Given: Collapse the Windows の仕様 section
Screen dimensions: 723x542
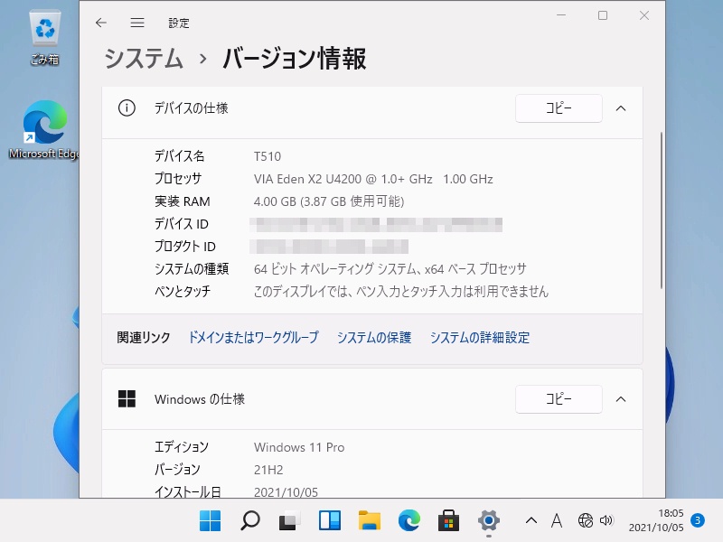Looking at the screenshot, I should tap(621, 399).
